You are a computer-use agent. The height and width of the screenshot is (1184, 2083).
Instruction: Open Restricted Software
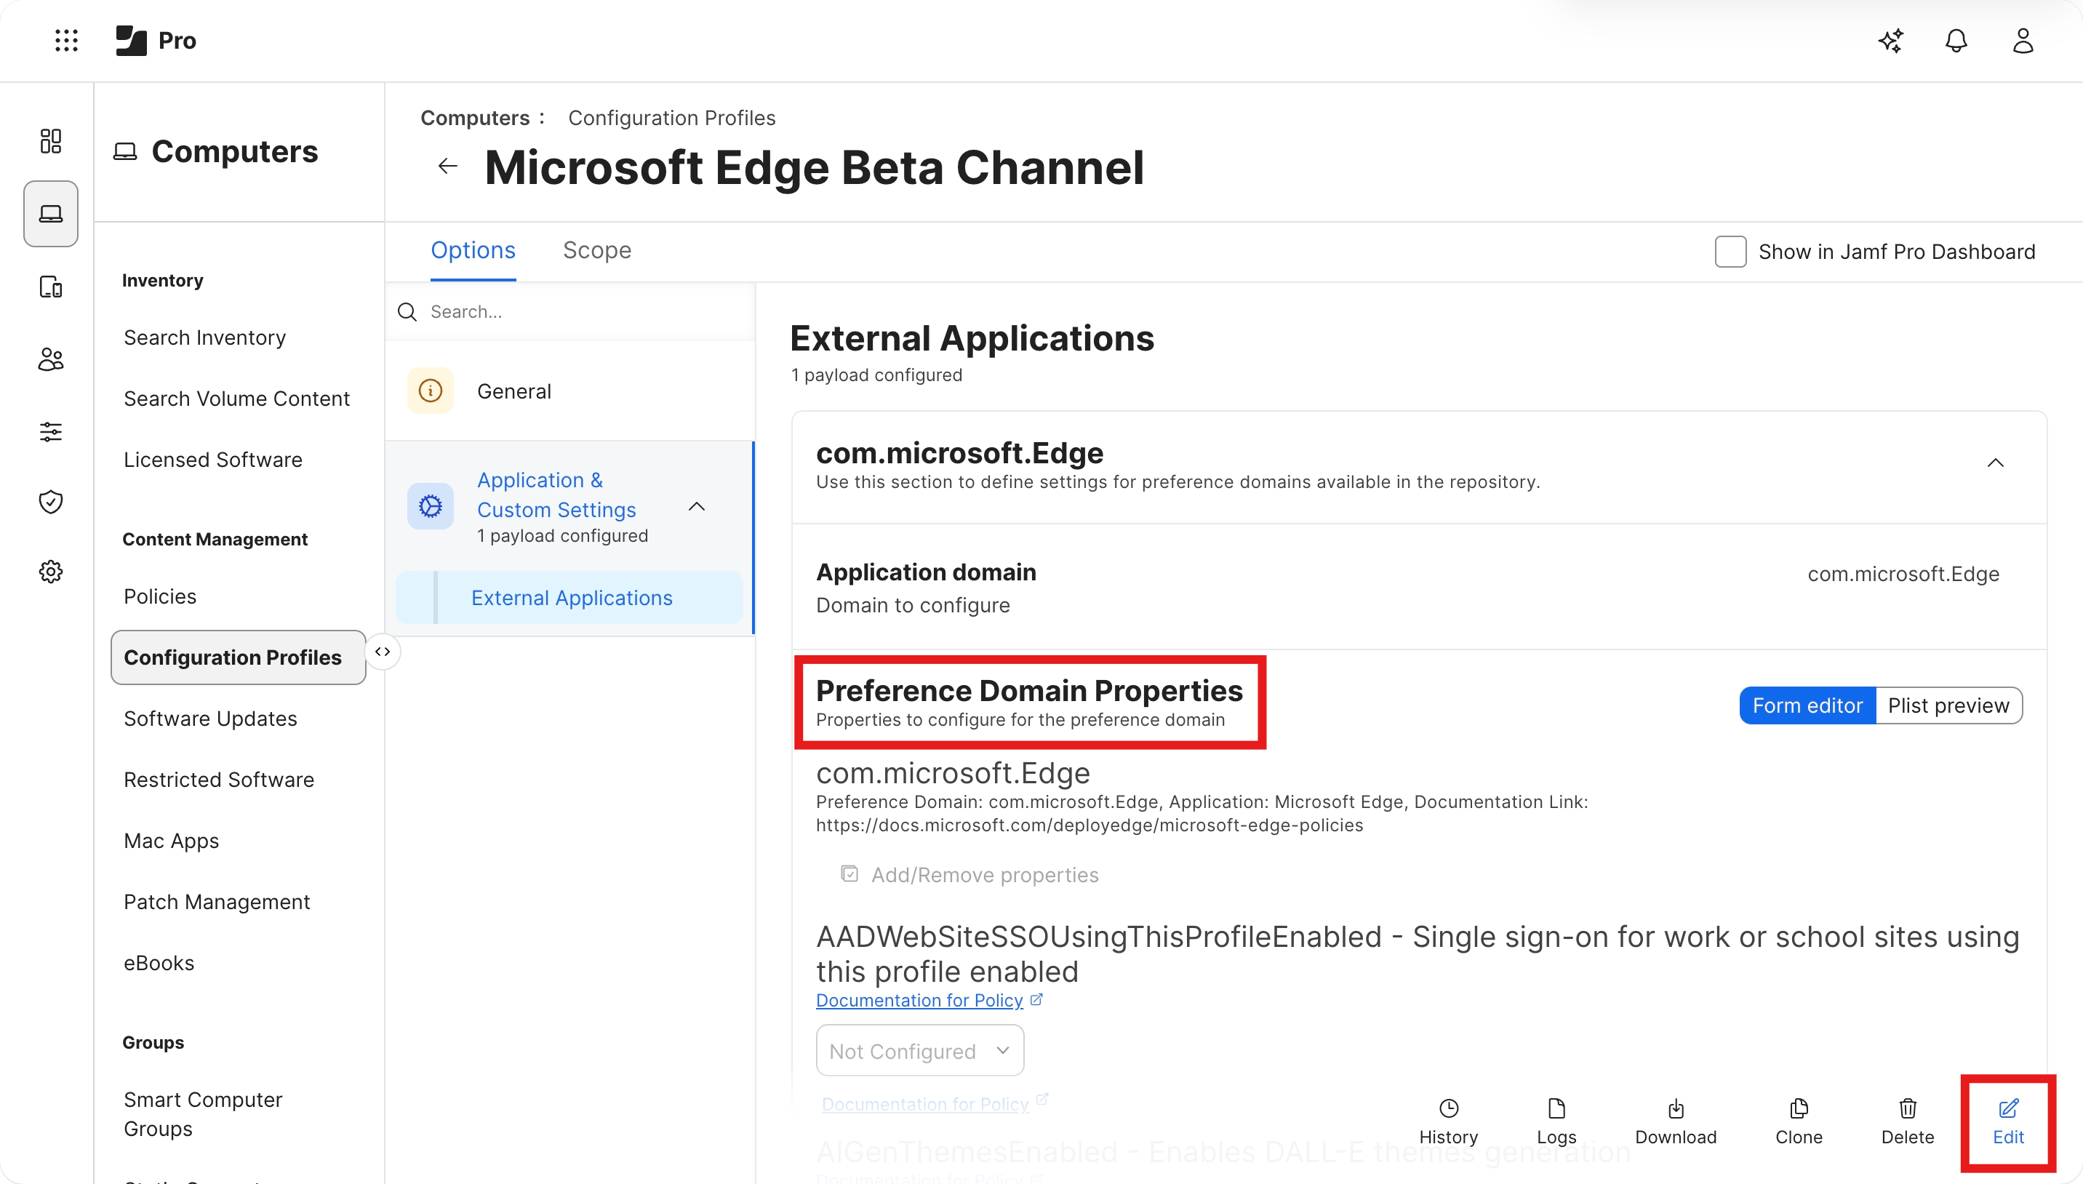pos(219,780)
